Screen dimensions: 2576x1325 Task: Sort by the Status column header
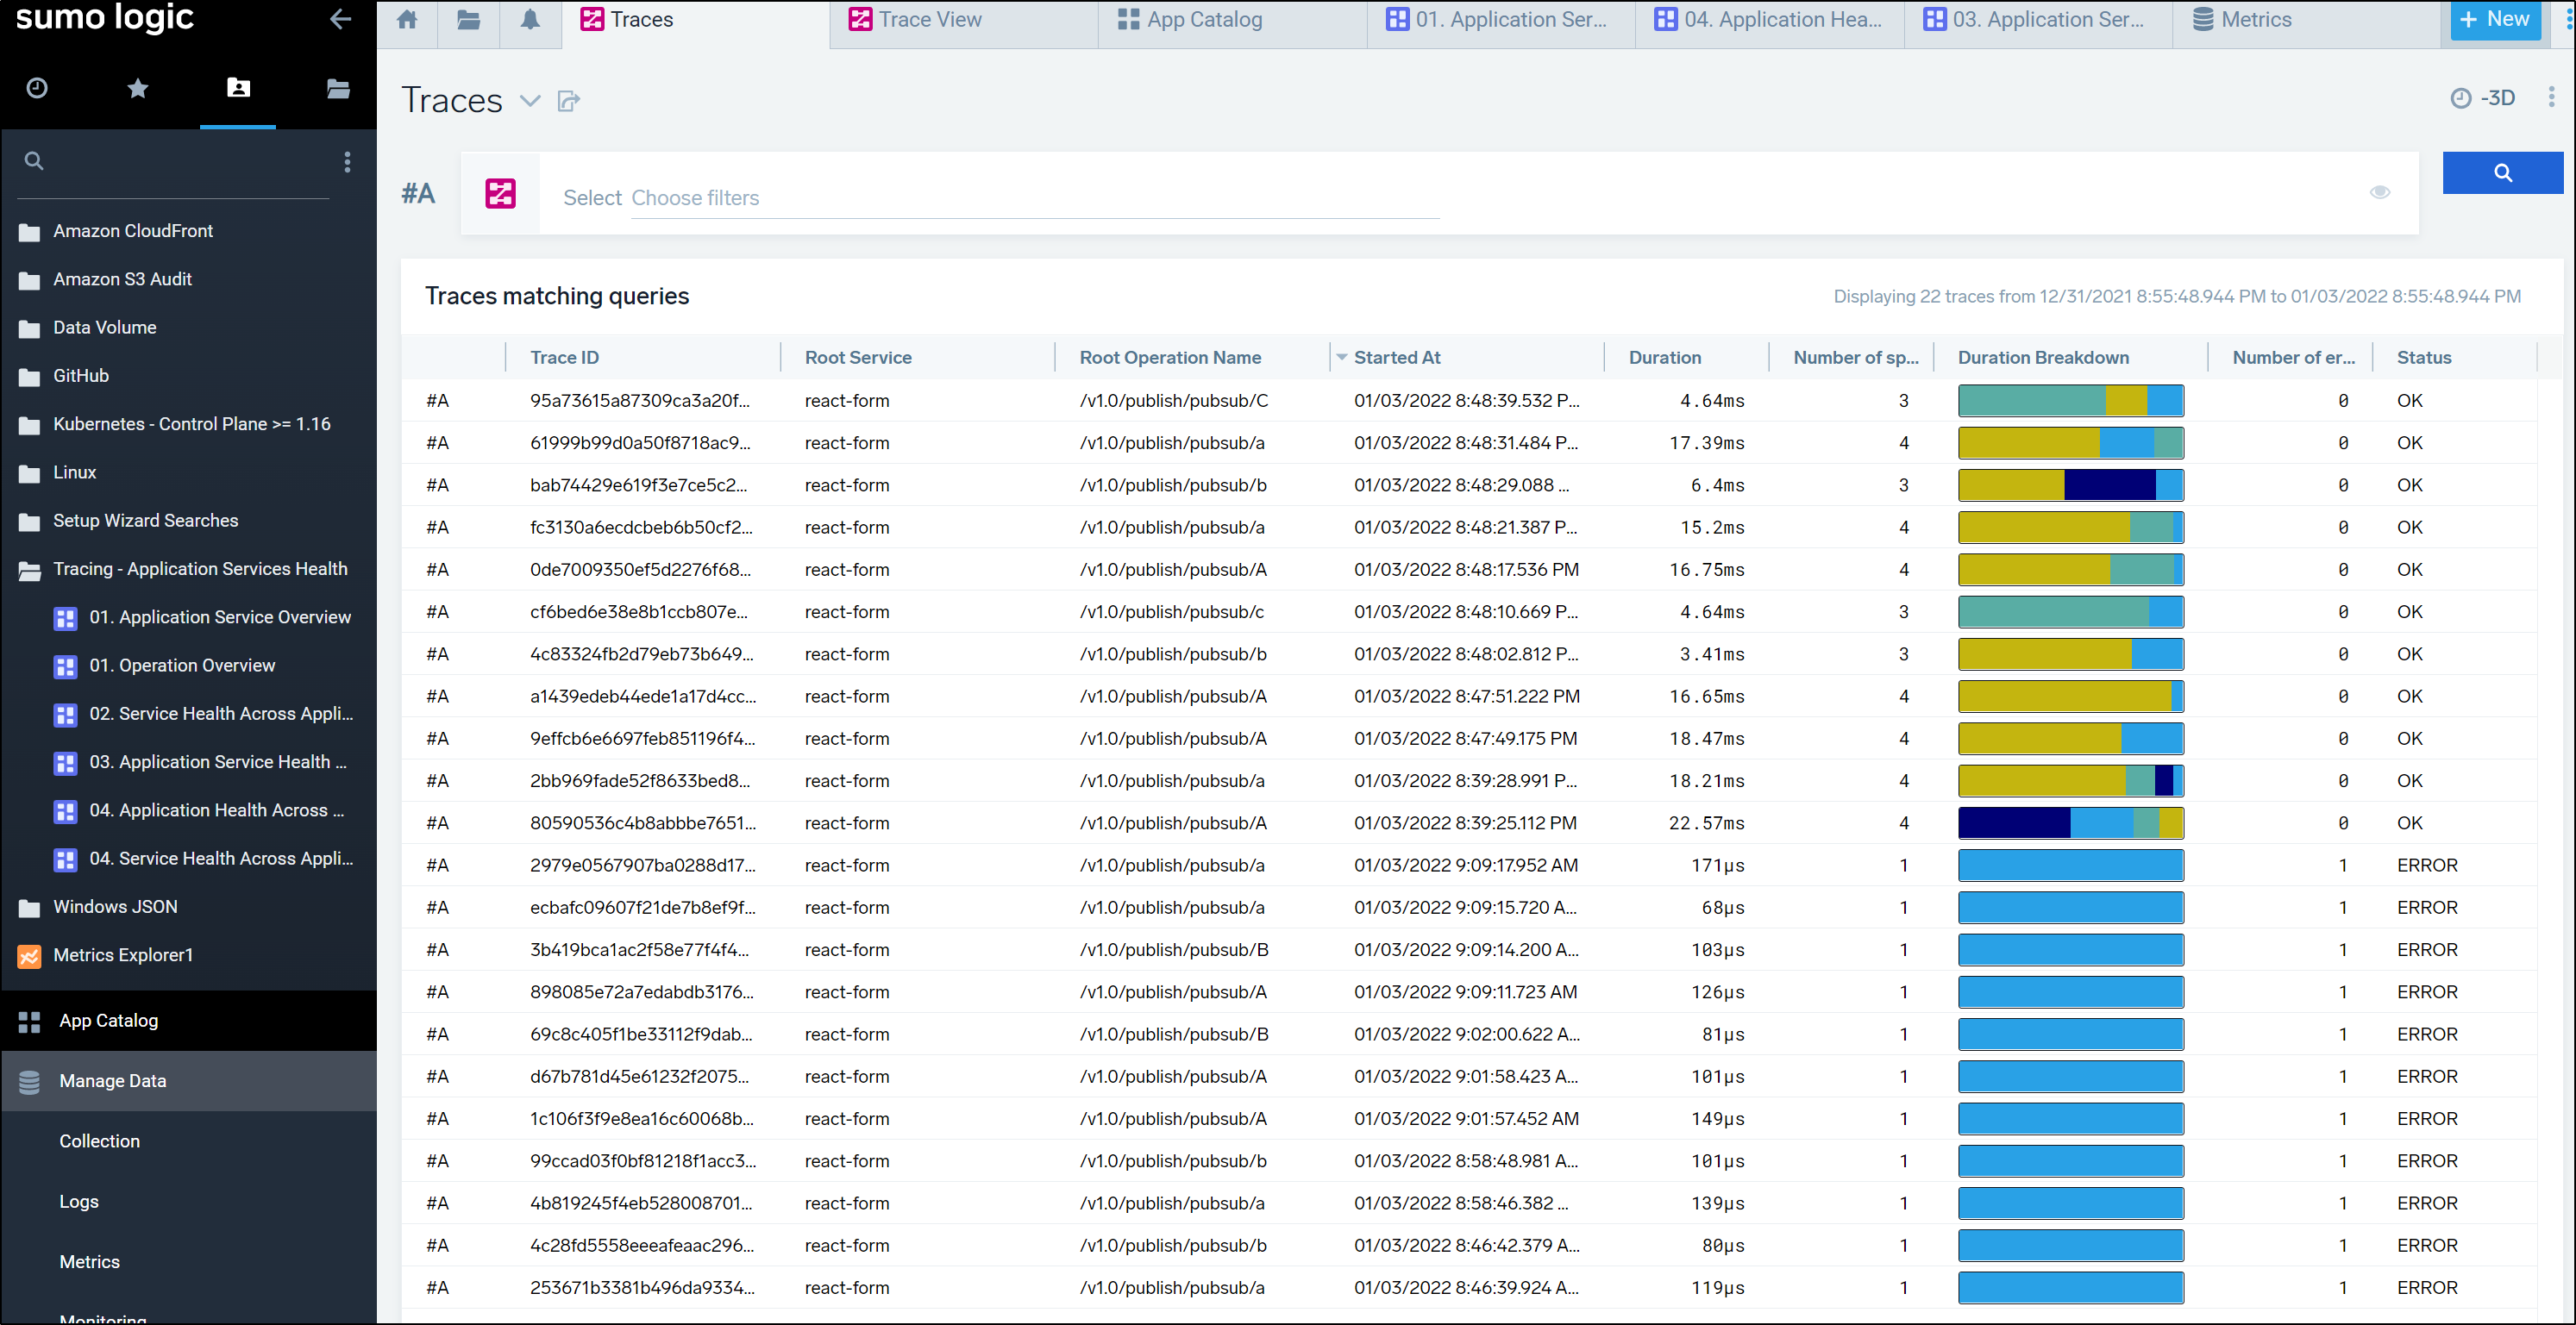(2424, 357)
